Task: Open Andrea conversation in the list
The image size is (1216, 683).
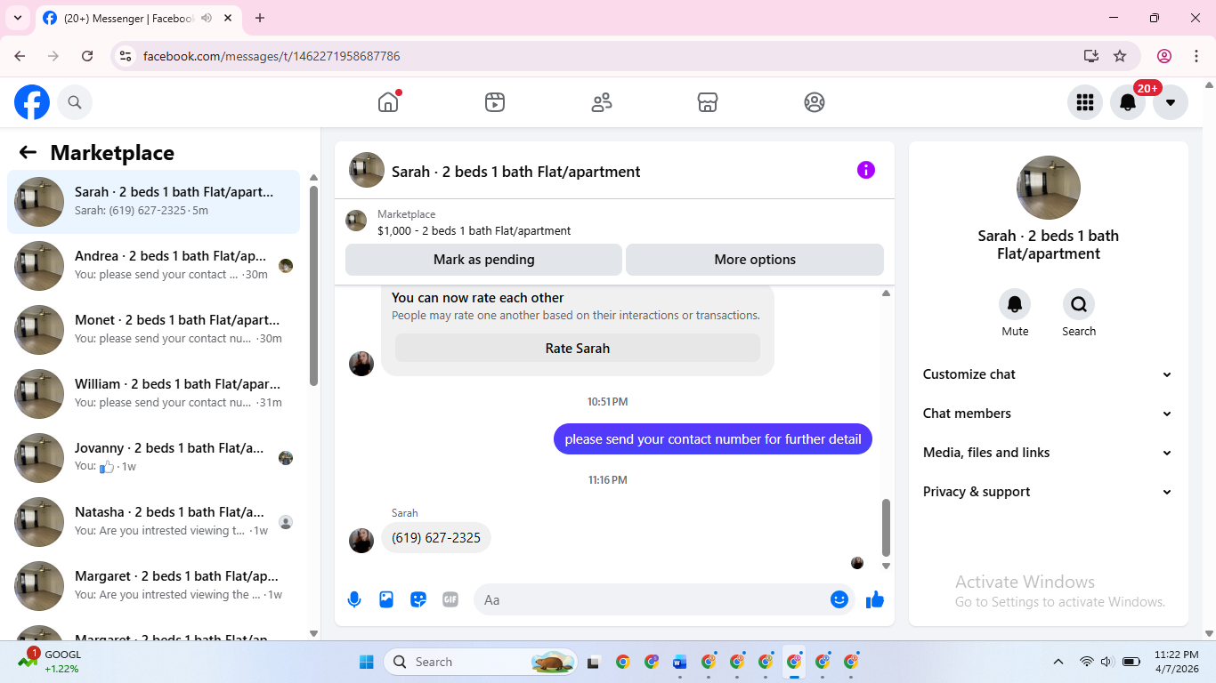Action: 154,266
